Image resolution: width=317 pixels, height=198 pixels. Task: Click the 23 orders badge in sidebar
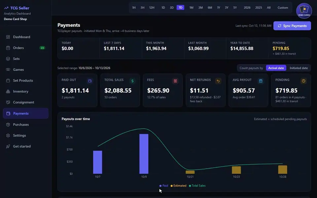[x=42, y=48]
